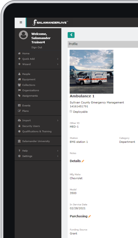Click the Department category value
Image resolution: width=138 pixels, height=238 pixels.
click(x=127, y=142)
